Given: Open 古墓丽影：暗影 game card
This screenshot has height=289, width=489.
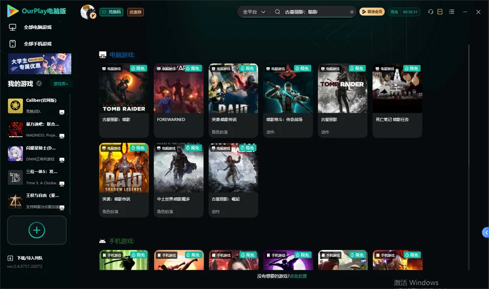Looking at the screenshot, I should [x=124, y=101].
